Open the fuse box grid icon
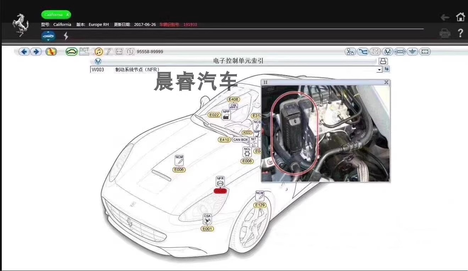 click(425, 52)
